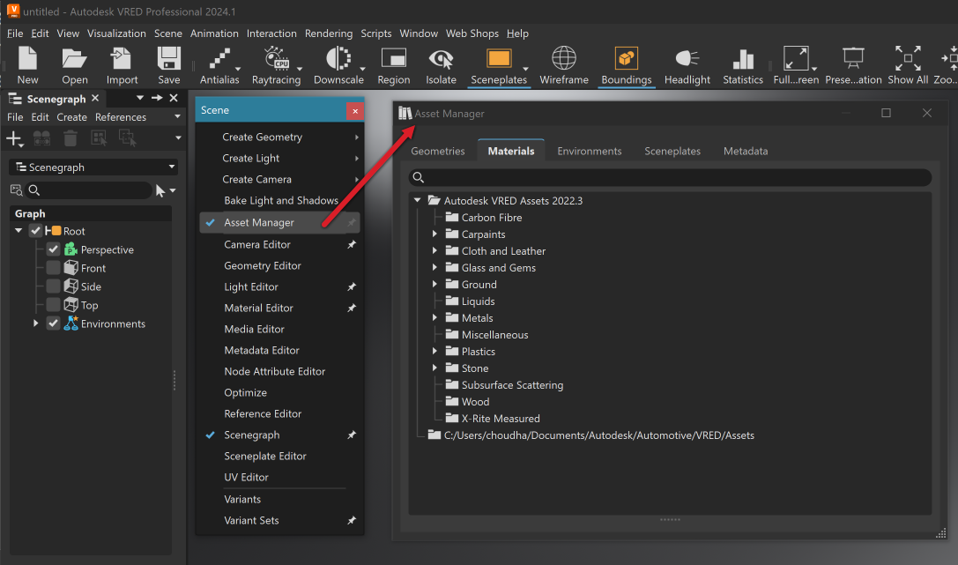Turn on the Headlight icon
The height and width of the screenshot is (565, 958).
point(687,65)
